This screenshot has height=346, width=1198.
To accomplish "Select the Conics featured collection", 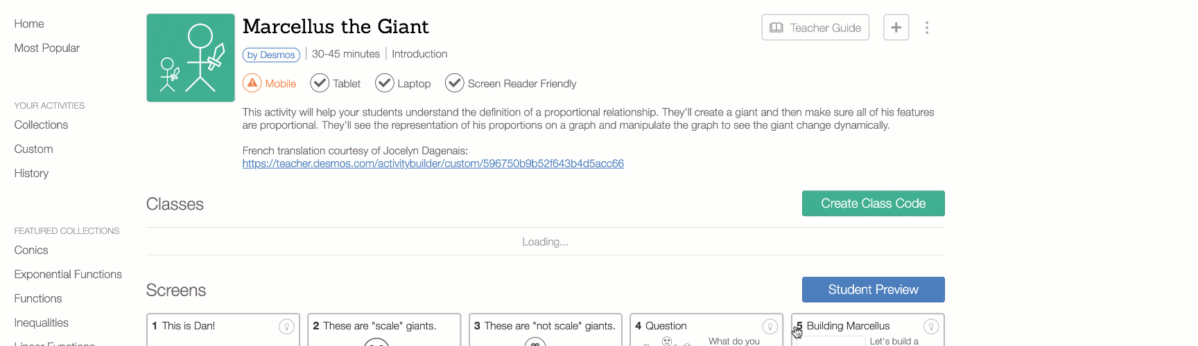I will click(31, 250).
